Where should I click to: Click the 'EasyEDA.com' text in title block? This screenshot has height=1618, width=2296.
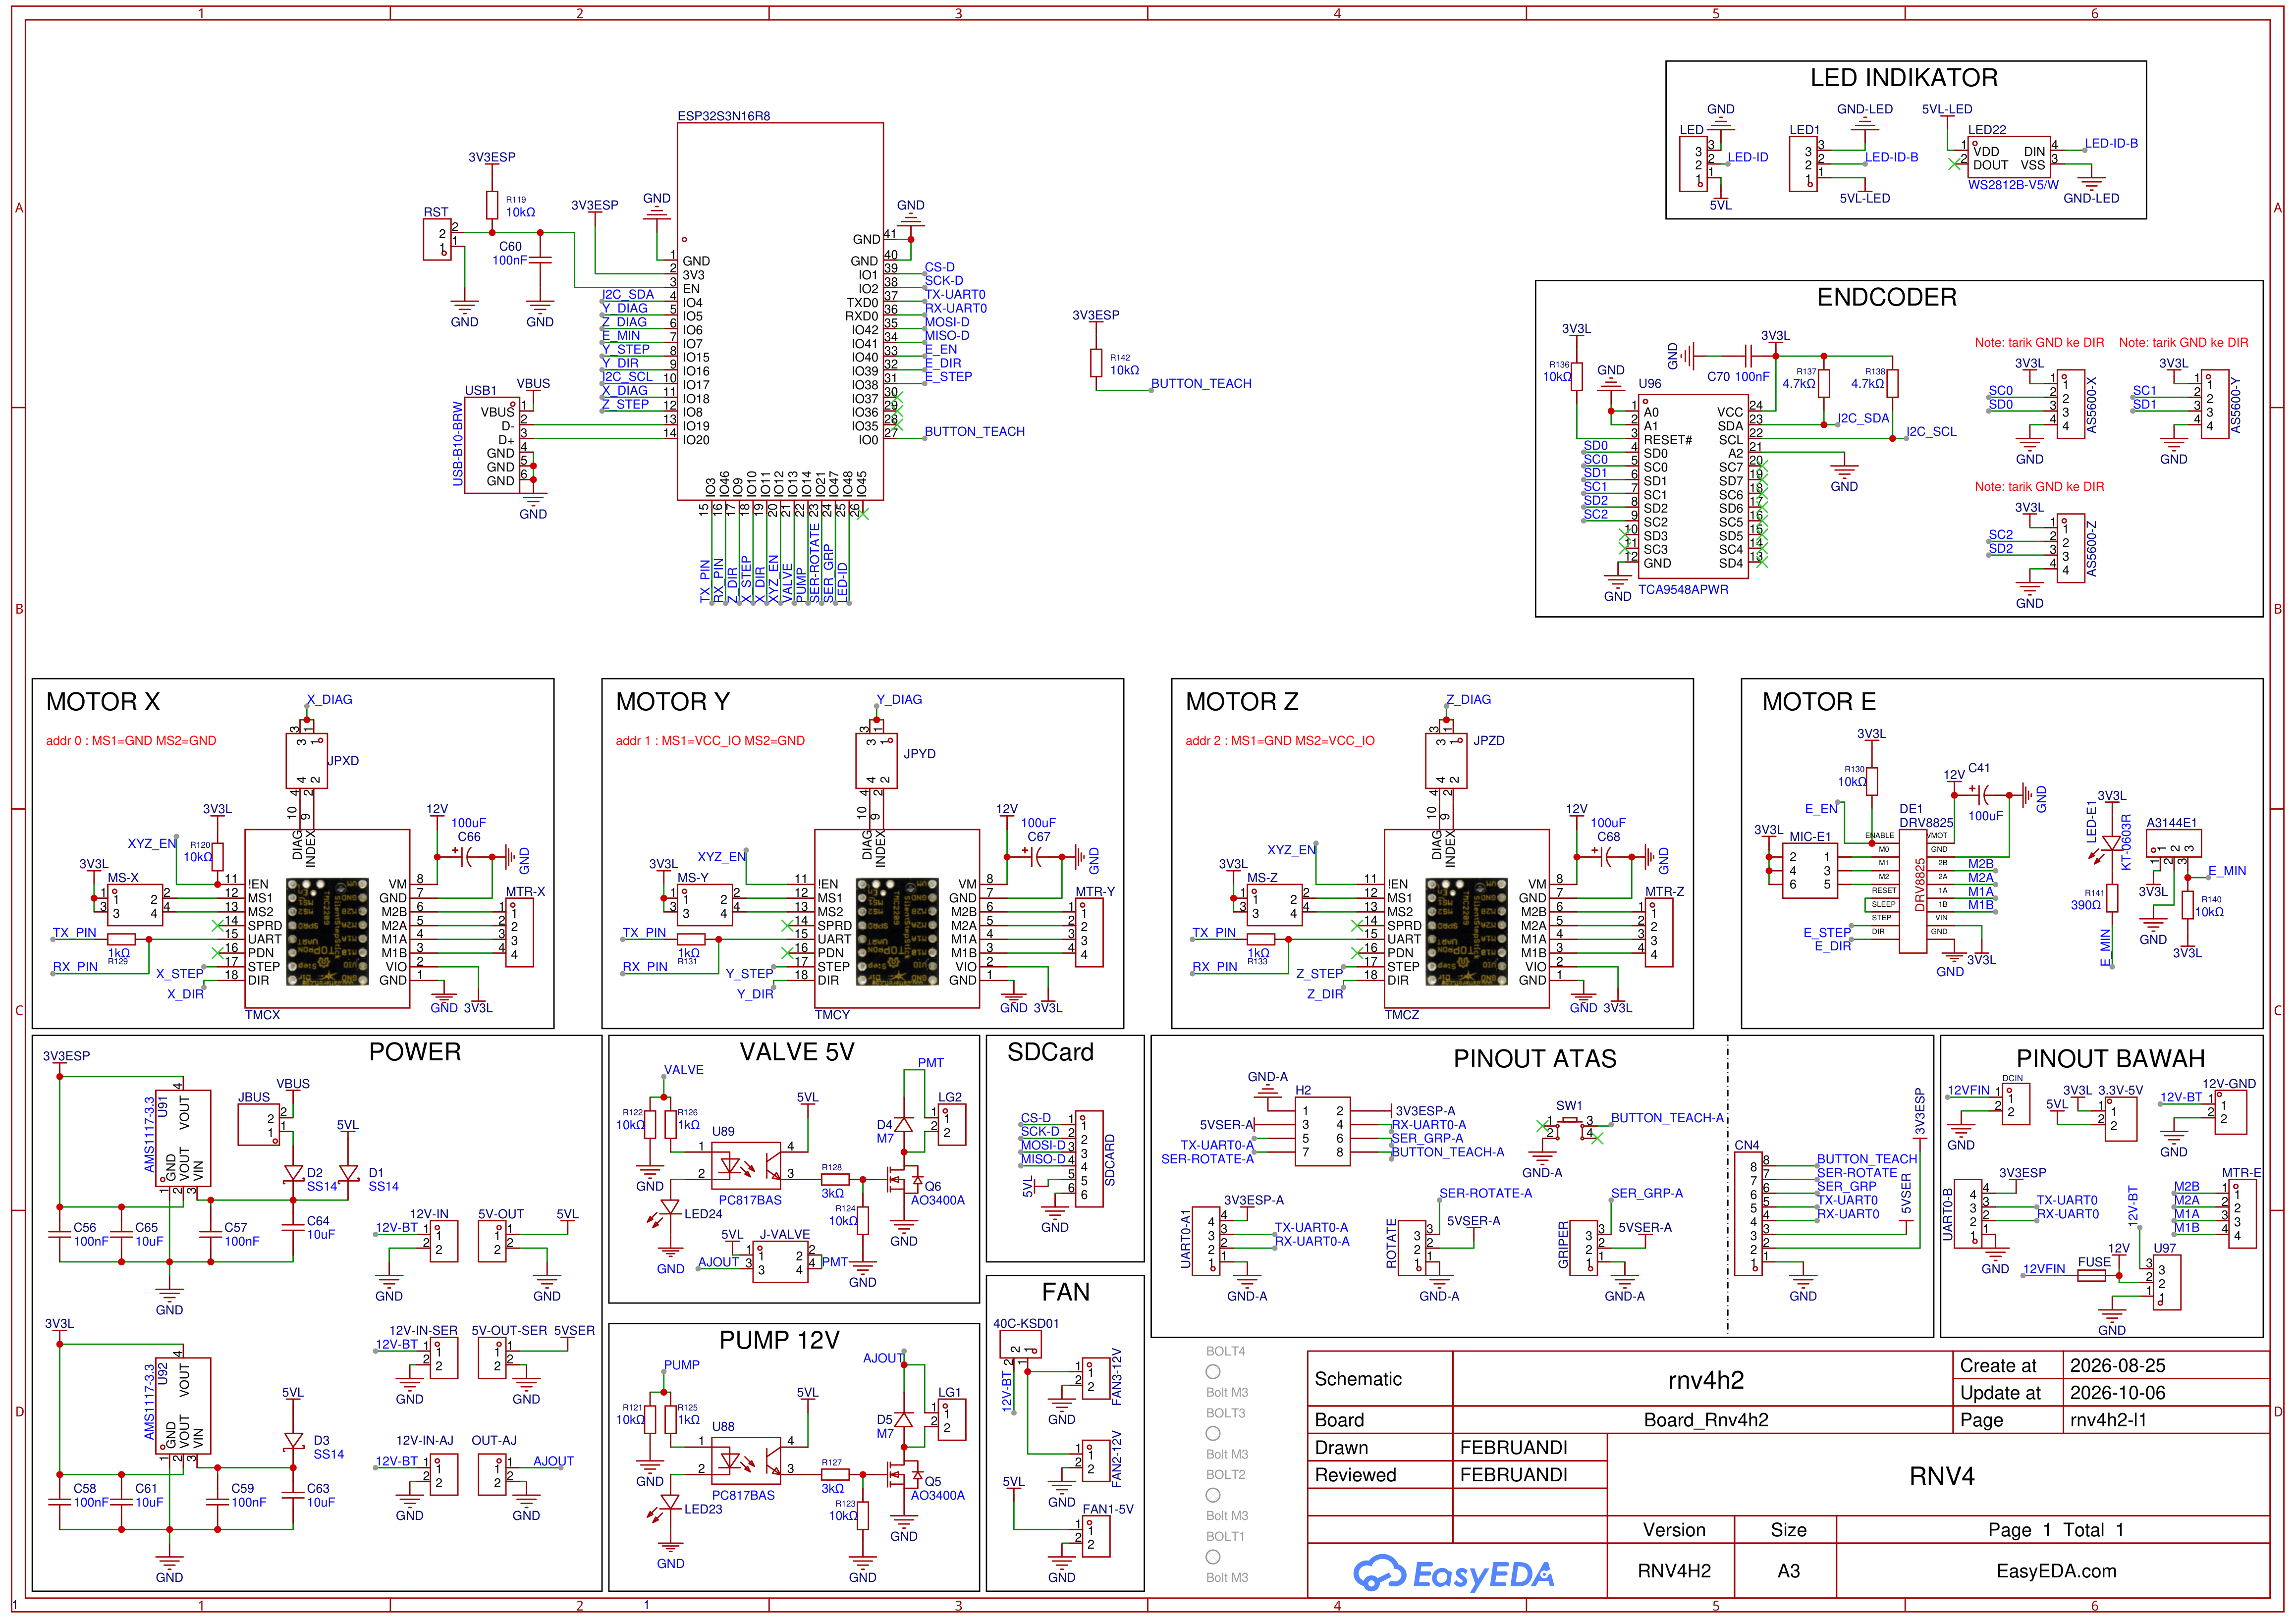[x=2056, y=1571]
